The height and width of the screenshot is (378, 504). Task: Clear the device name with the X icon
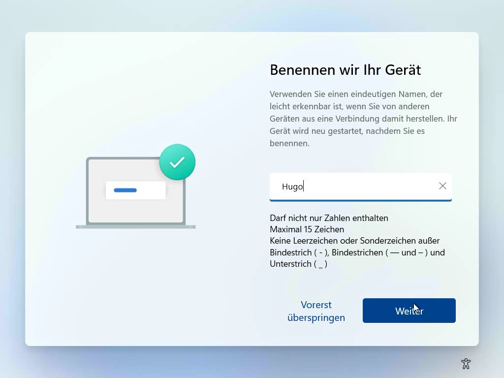click(442, 186)
